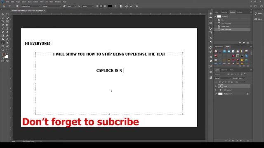Viewport: 264px width, 148px height.
Task: Select the Eyedropper tool
Action: 3,25
